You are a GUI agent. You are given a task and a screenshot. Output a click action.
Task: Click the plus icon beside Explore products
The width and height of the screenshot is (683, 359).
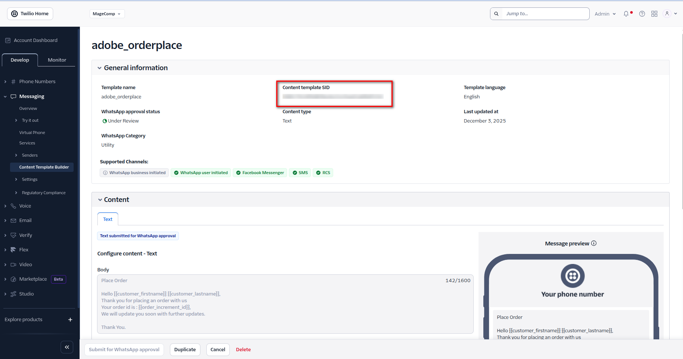pos(70,320)
